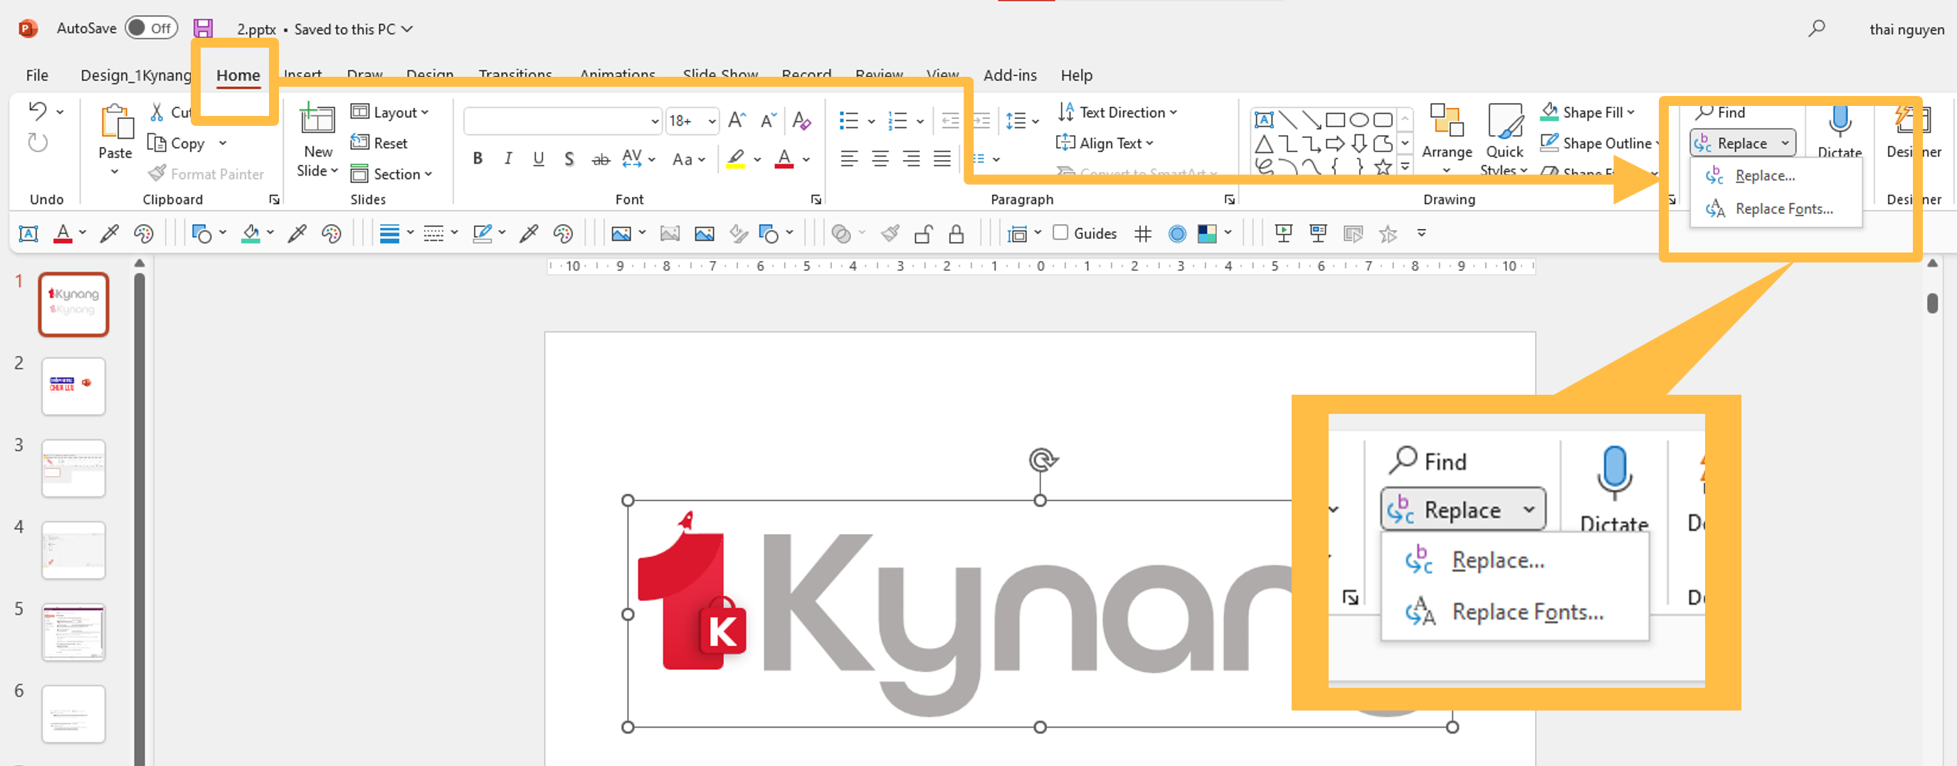Click the Cut scissors icon
The image size is (1957, 766).
(x=157, y=112)
